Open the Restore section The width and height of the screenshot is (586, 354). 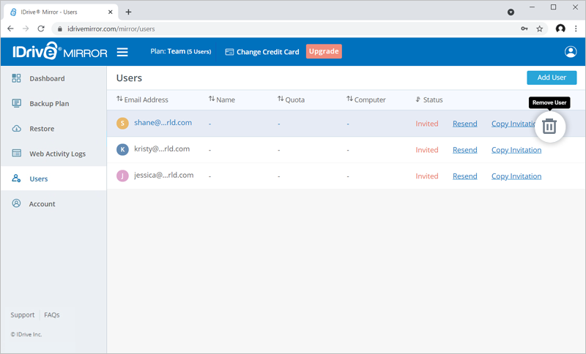(53, 128)
